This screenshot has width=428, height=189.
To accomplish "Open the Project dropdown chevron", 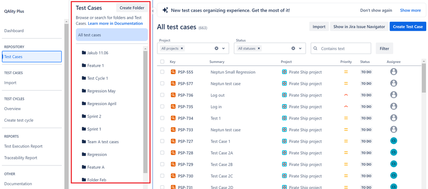I will click(224, 48).
